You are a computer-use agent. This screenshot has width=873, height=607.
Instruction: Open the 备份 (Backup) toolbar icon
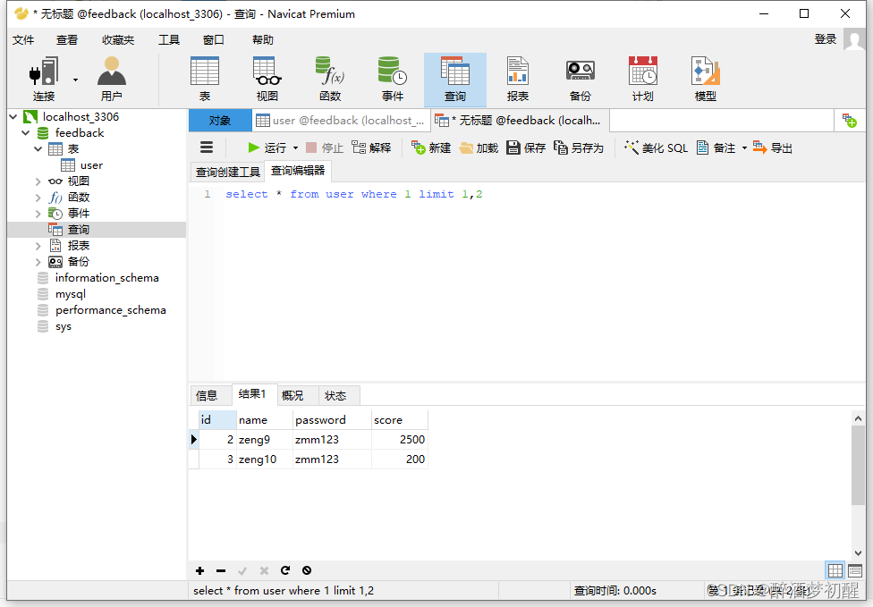click(580, 78)
